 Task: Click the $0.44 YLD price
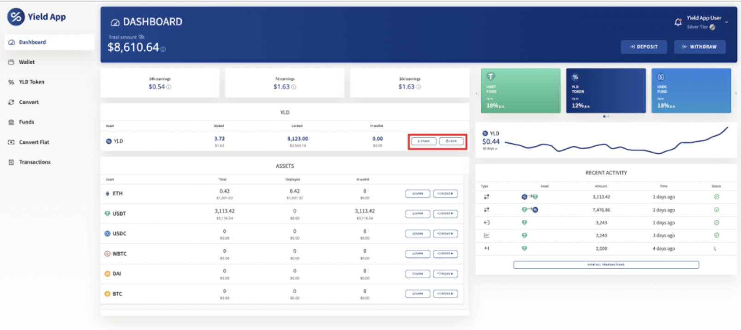click(491, 141)
